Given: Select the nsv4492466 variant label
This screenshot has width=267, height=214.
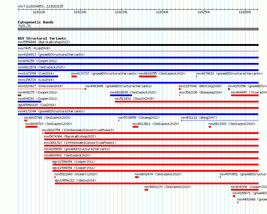Looking at the screenshot, I should (x=252, y=199).
